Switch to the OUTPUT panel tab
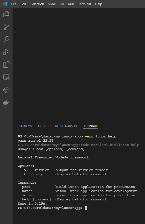145x224 pixels. point(43,126)
